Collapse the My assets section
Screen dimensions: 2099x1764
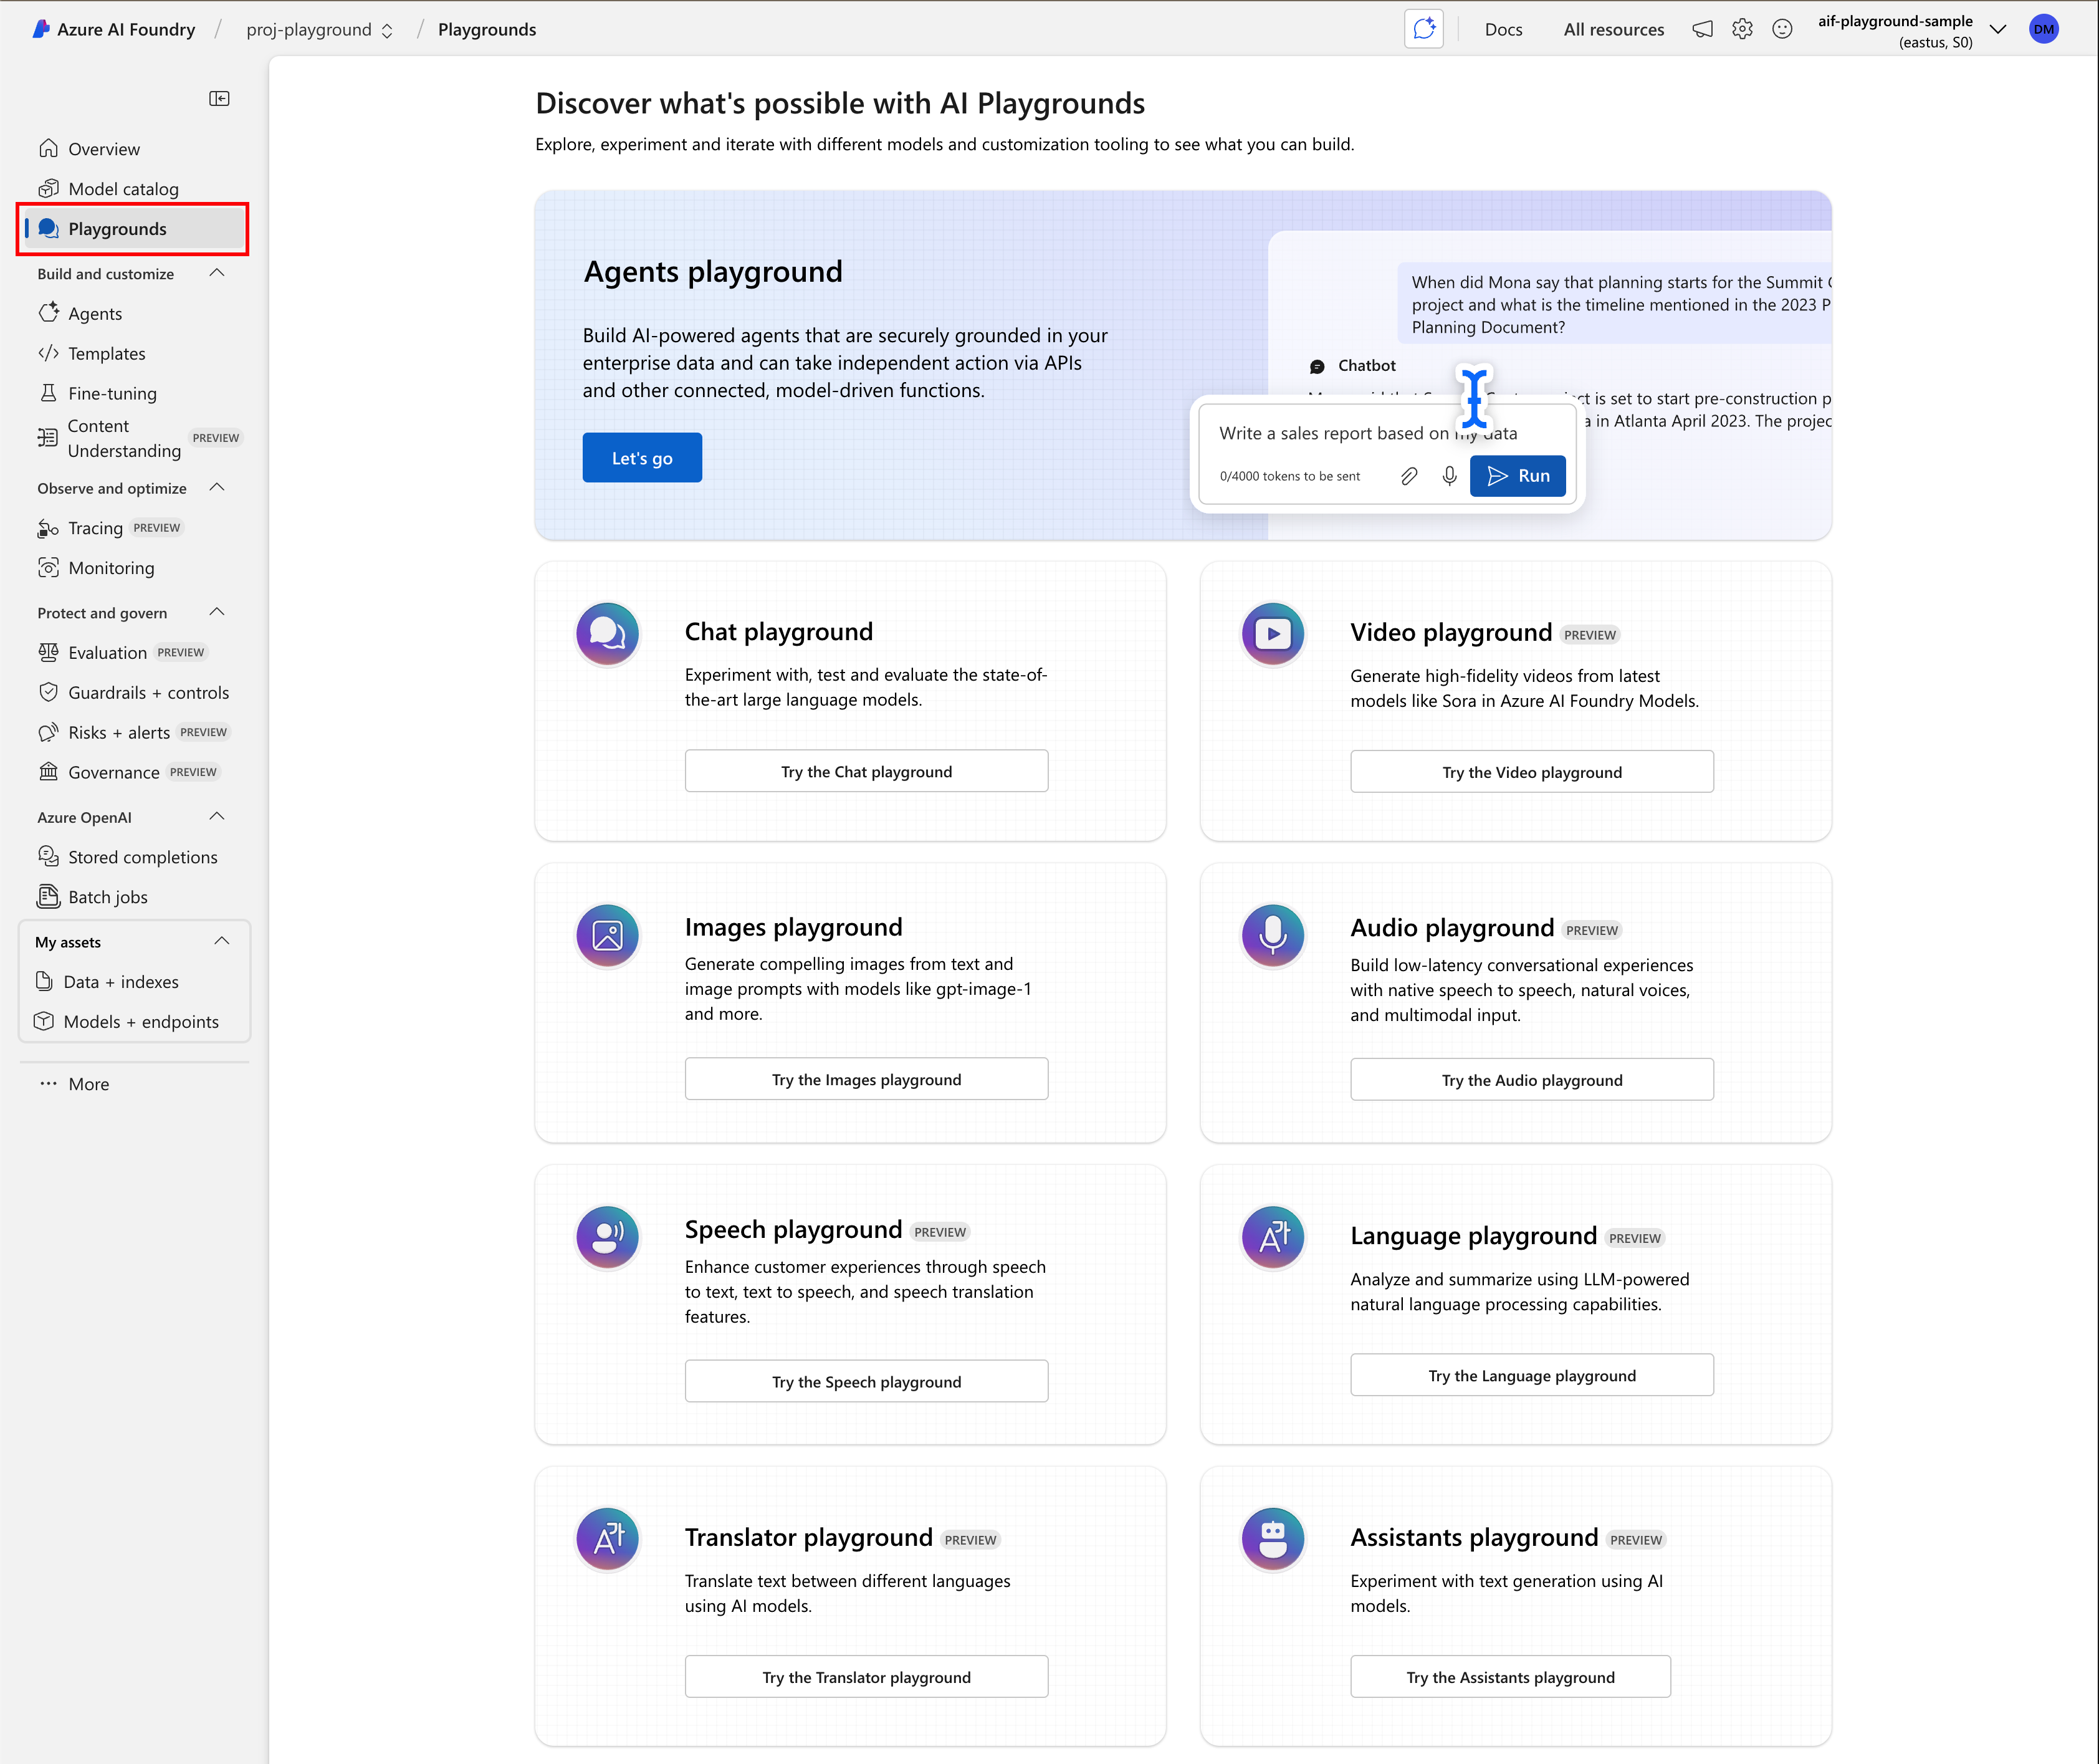point(222,941)
